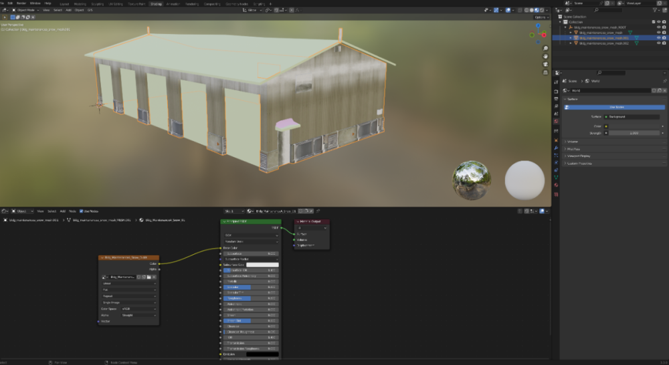Image resolution: width=669 pixels, height=365 pixels.
Task: Select the pan hand viewport icon
Action: 545,56
